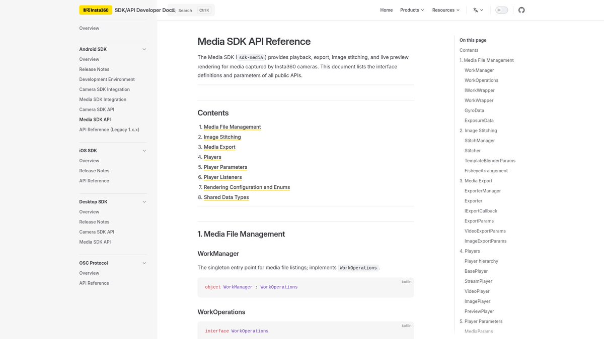The height and width of the screenshot is (339, 604).
Task: Collapse the Desktop SDK sidebar section
Action: (x=144, y=202)
